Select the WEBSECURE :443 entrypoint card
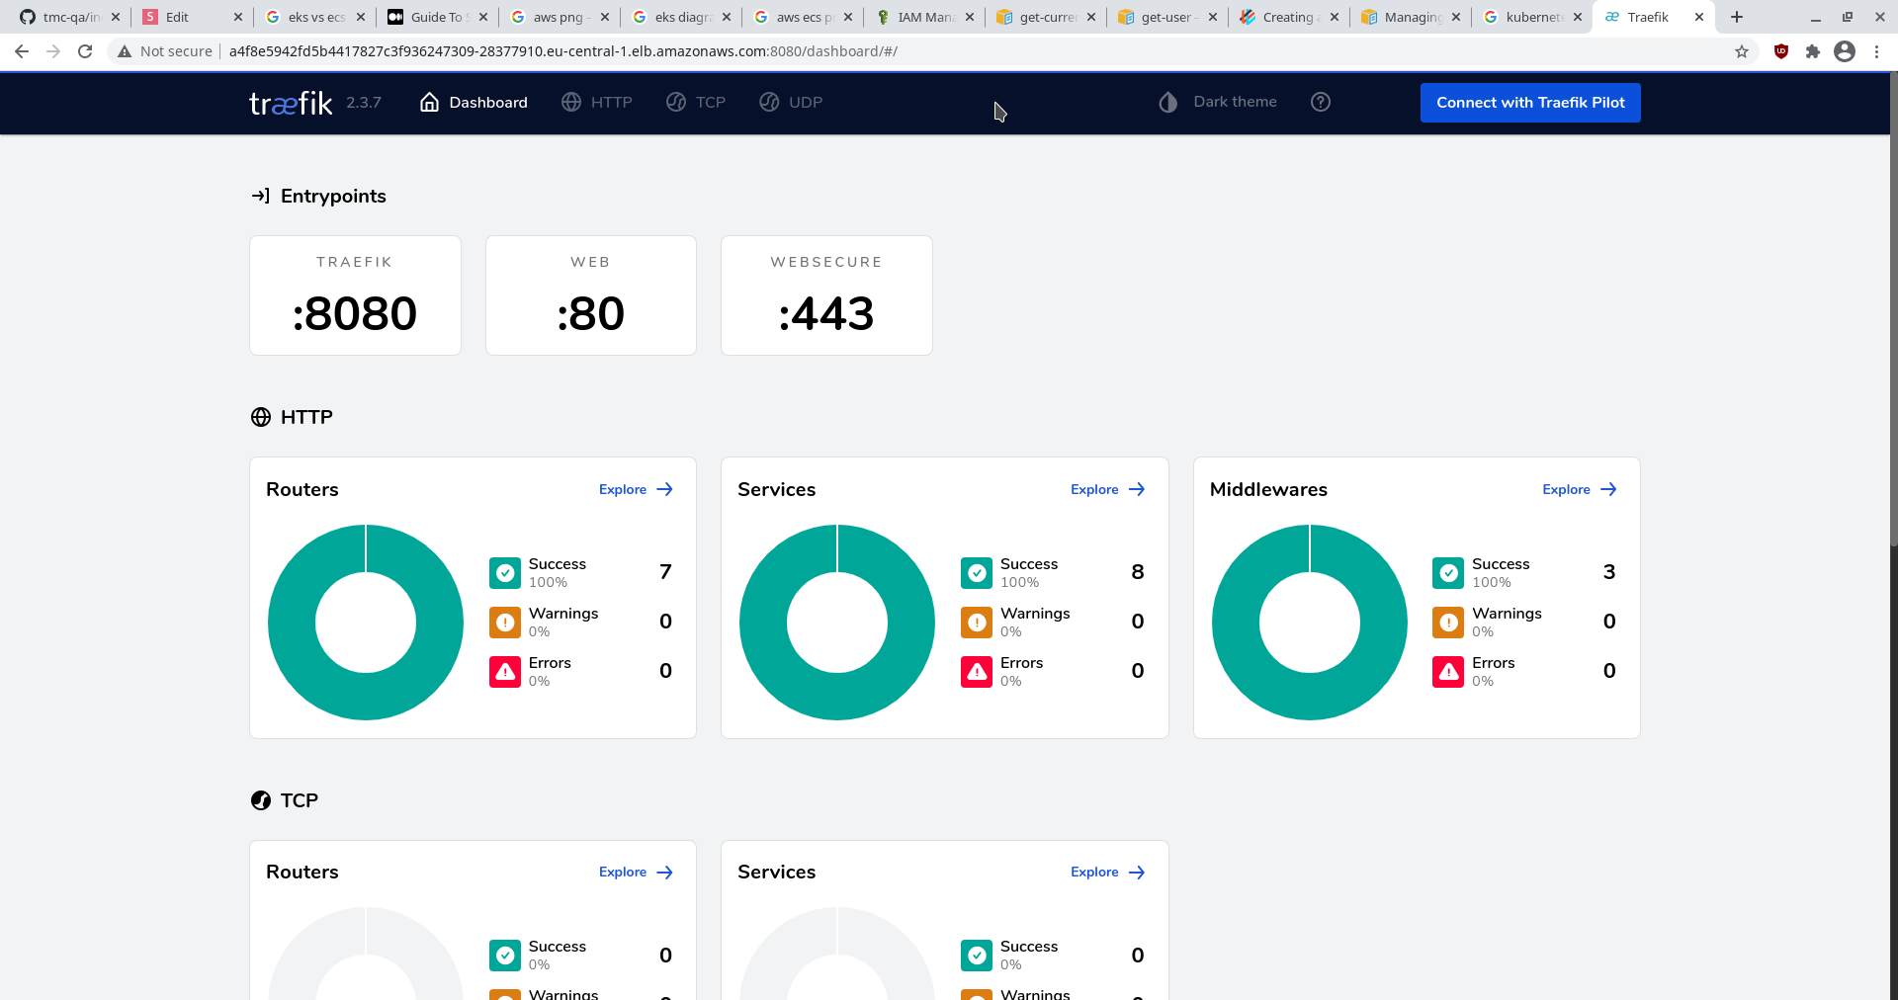1898x1000 pixels. coord(826,295)
